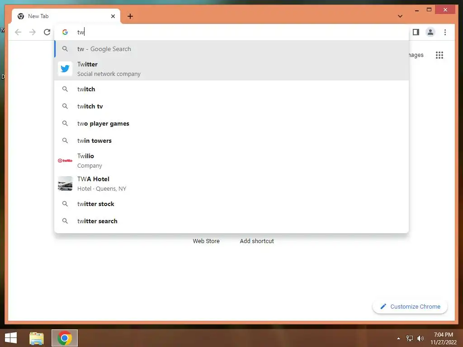Select the New Tab tab

point(66,16)
